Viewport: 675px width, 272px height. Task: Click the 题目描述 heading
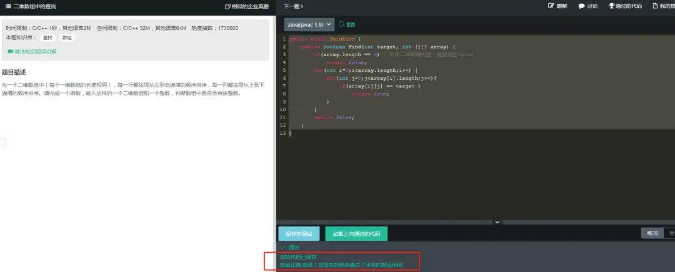(x=14, y=72)
